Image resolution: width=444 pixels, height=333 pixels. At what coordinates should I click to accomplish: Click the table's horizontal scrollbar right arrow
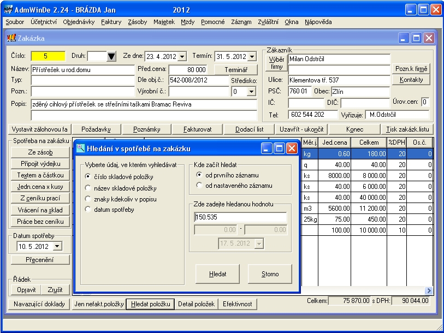429,290
